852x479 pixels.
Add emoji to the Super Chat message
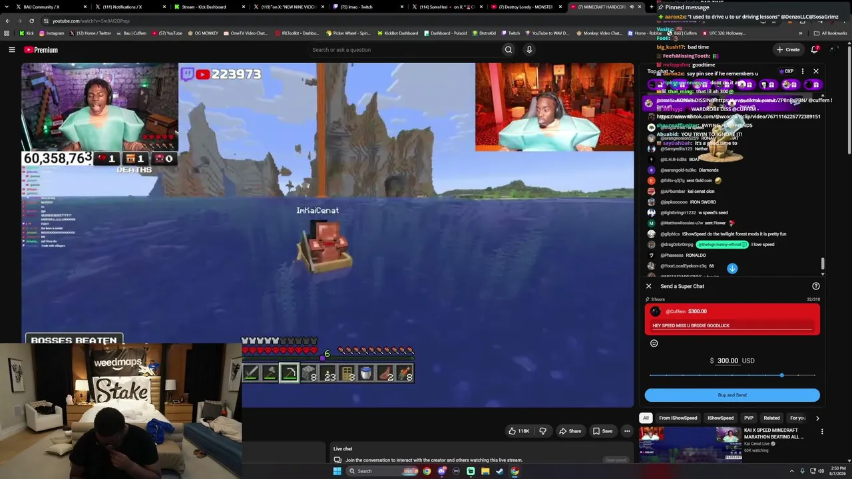(654, 343)
